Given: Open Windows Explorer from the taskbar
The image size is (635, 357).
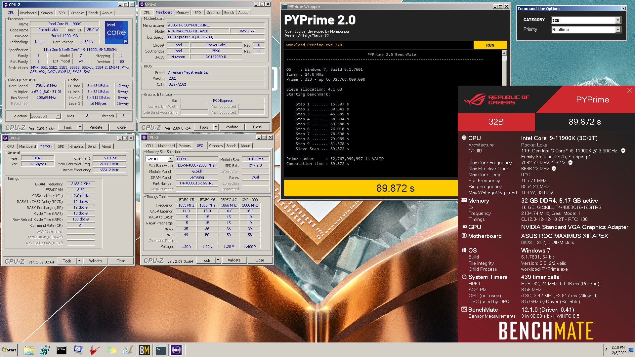Looking at the screenshot, I should [x=29, y=350].
